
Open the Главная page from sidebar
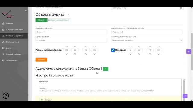click(10, 23)
